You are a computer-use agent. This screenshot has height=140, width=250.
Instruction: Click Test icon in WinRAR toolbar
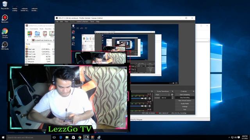pos(45,34)
